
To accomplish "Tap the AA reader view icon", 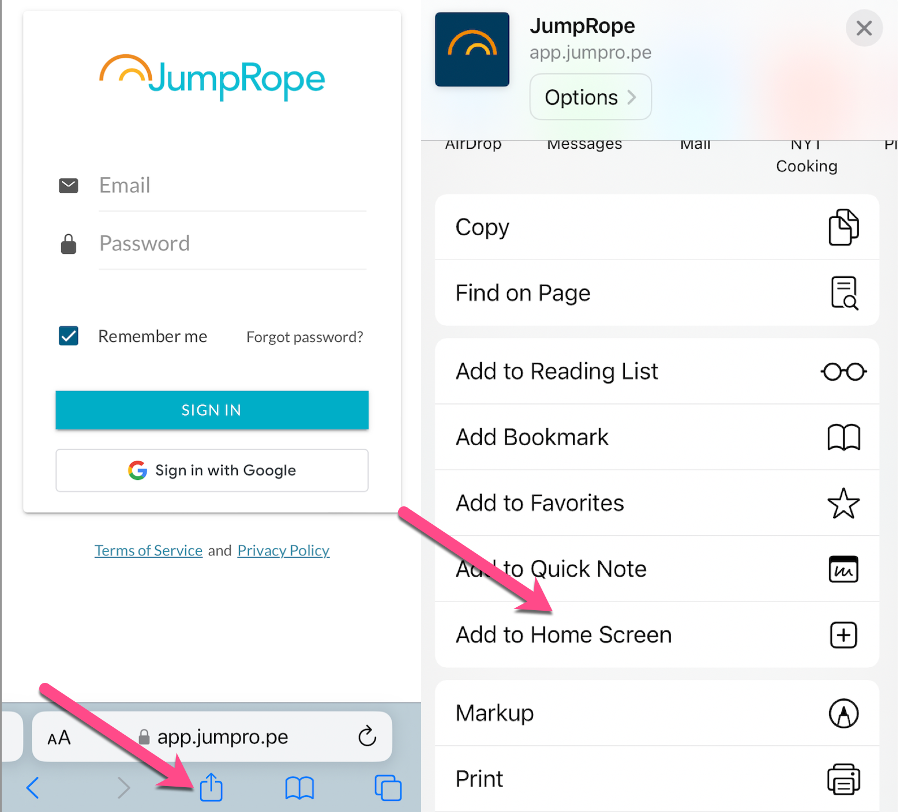I will (x=58, y=736).
